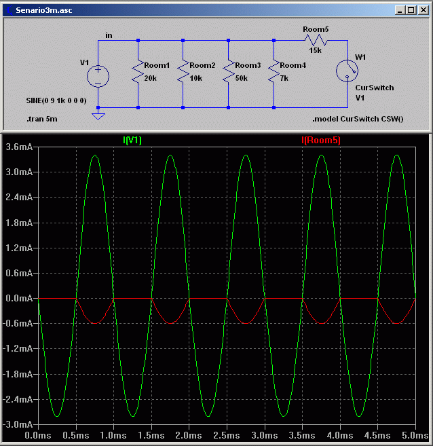The width and height of the screenshot is (433, 446).
Task: Minimize the Senario3m.asc window
Action: click(400, 10)
